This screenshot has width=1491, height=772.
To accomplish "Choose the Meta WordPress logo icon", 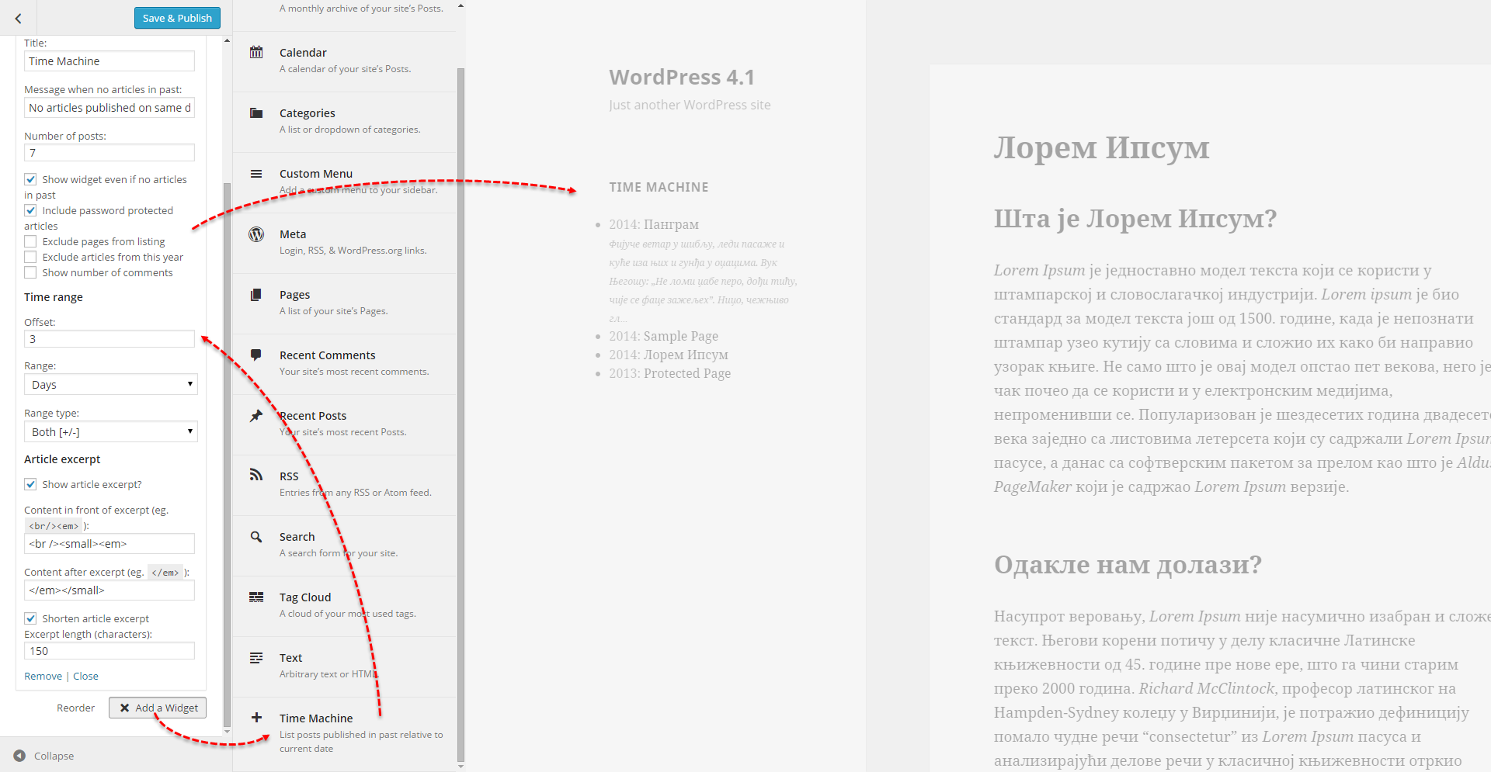I will [x=256, y=234].
